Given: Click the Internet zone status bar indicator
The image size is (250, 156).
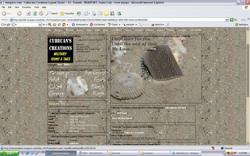Looking at the screenshot, I should [226, 148].
